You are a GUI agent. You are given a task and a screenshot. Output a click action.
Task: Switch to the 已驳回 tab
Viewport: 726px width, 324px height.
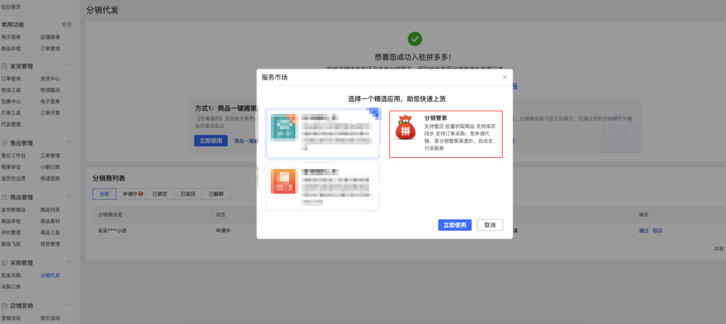click(x=188, y=194)
